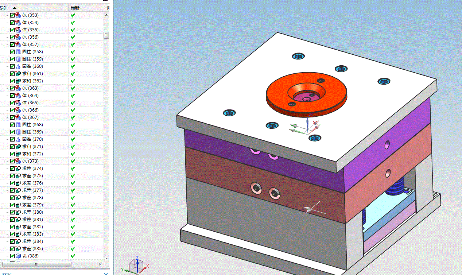Click the sort arrow in the 名称 column header

15,8
